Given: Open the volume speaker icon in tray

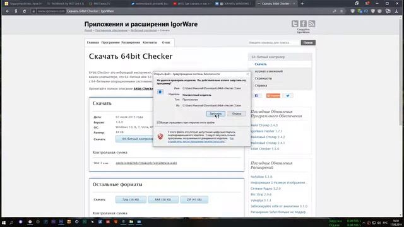Looking at the screenshot, I should click(x=379, y=223).
